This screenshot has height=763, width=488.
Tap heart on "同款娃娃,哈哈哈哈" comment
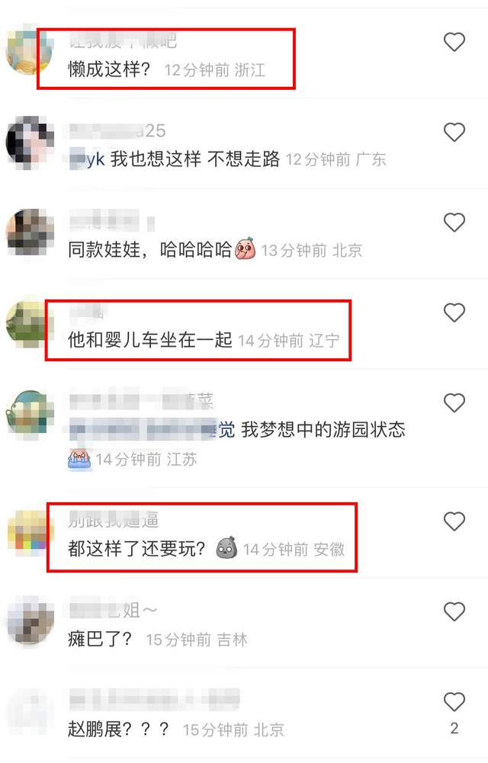tap(454, 223)
